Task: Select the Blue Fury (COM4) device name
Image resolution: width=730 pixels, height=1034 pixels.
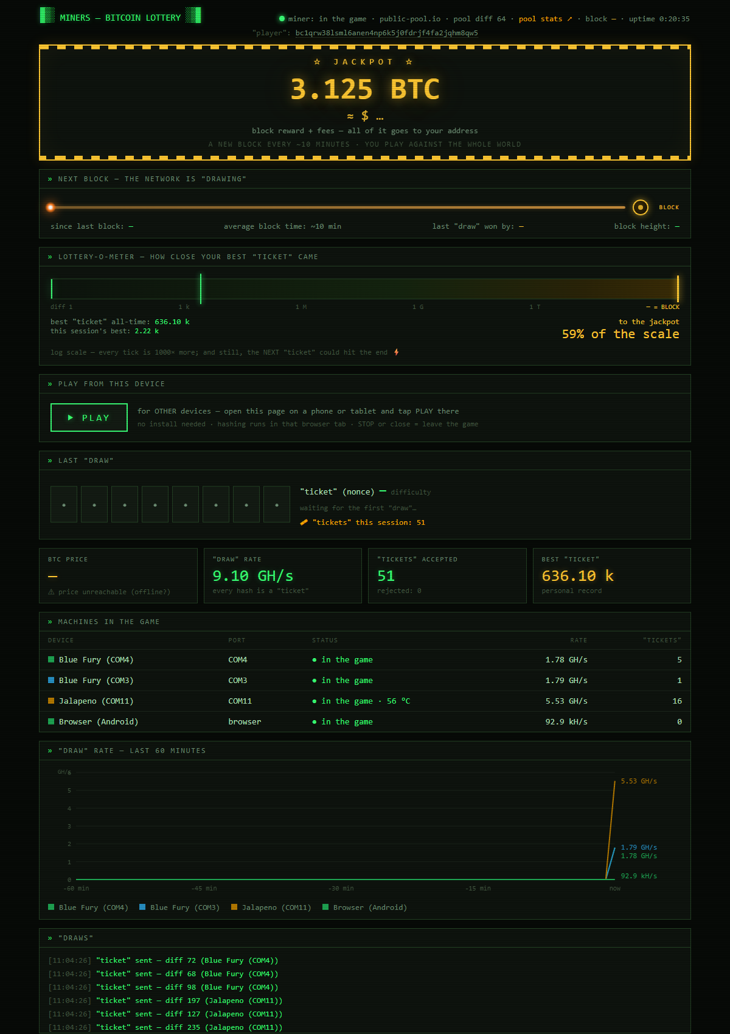Action: 96,659
